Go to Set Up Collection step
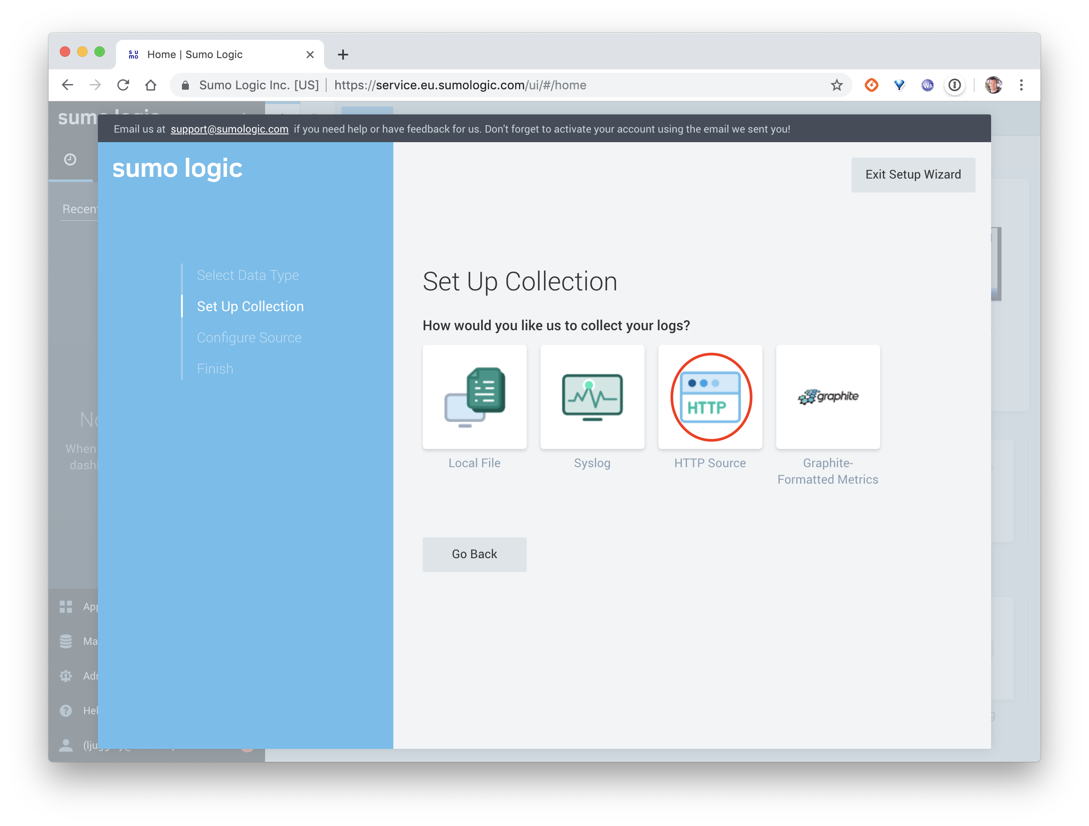1089x826 pixels. point(250,306)
